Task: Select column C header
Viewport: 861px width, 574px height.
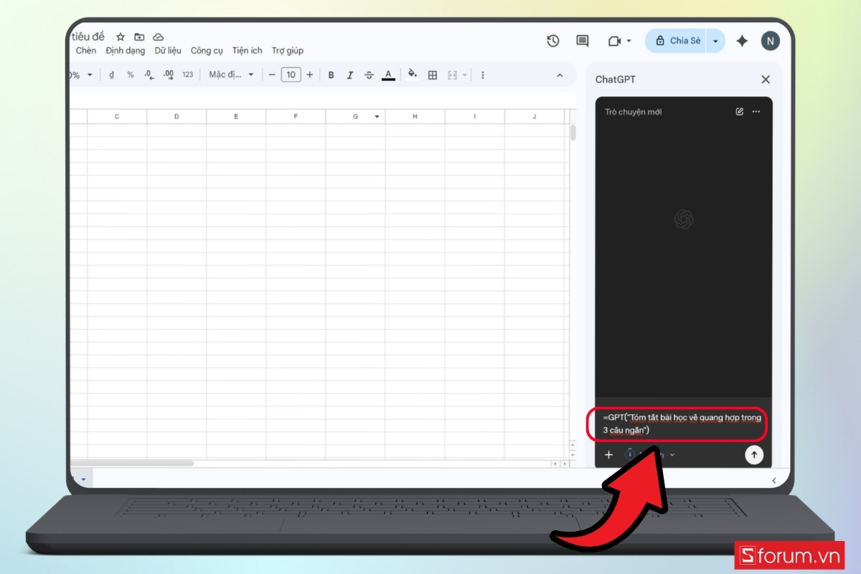Action: (x=117, y=116)
